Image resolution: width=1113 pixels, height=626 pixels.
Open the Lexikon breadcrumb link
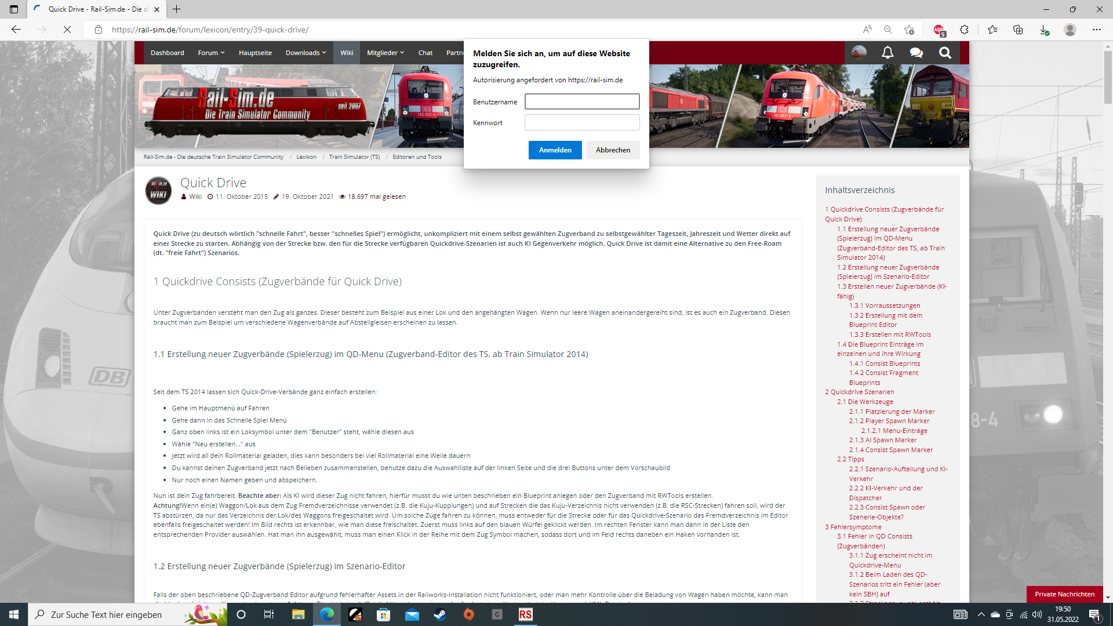(x=306, y=157)
